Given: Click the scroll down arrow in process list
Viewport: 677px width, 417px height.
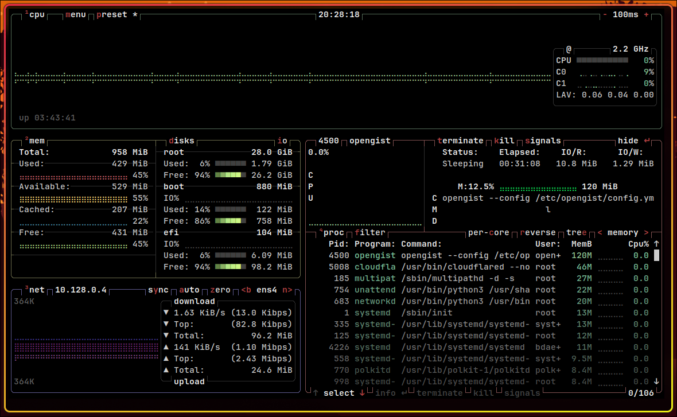Looking at the screenshot, I should tap(656, 381).
